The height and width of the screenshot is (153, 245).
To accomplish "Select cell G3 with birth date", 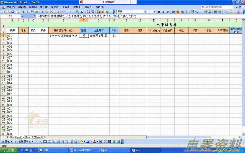I will (x=99, y=36).
